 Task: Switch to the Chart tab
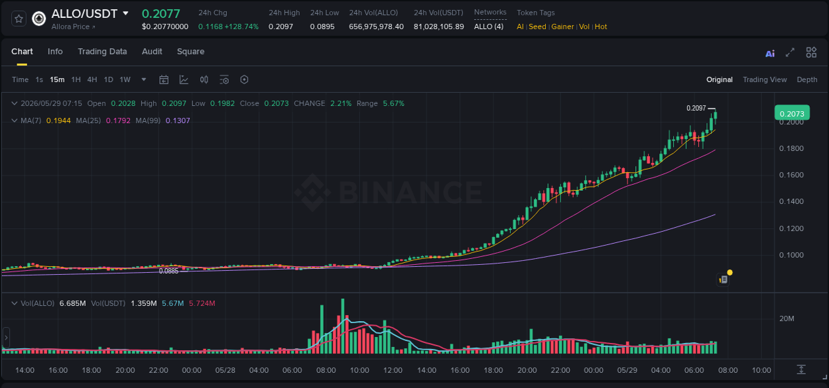tap(22, 52)
